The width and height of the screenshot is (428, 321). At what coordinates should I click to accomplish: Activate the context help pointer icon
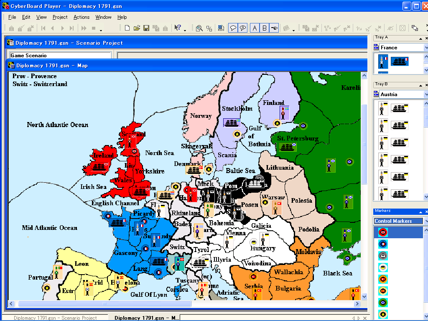177,28
